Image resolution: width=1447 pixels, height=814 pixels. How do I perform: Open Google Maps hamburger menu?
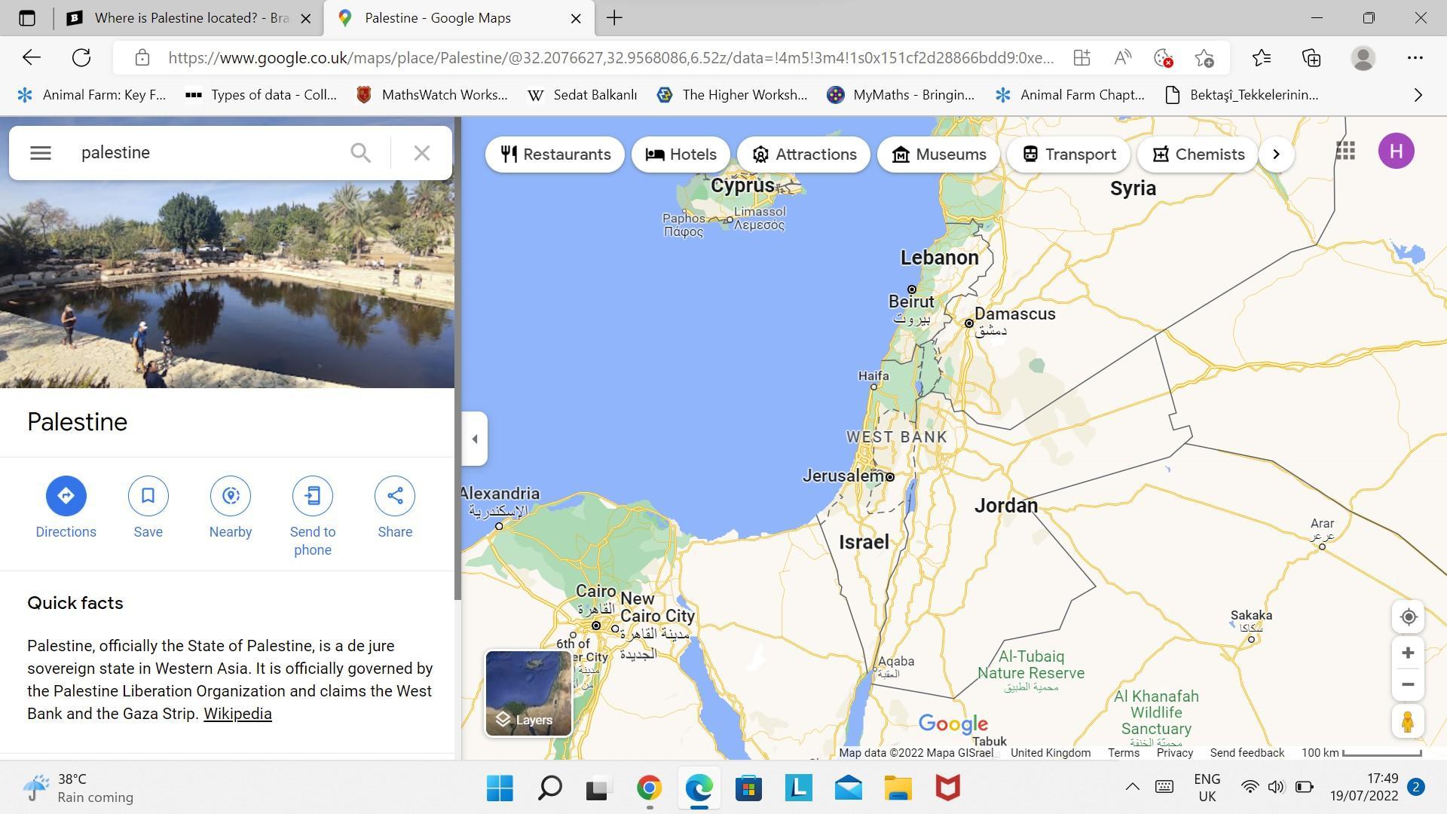[x=41, y=153]
